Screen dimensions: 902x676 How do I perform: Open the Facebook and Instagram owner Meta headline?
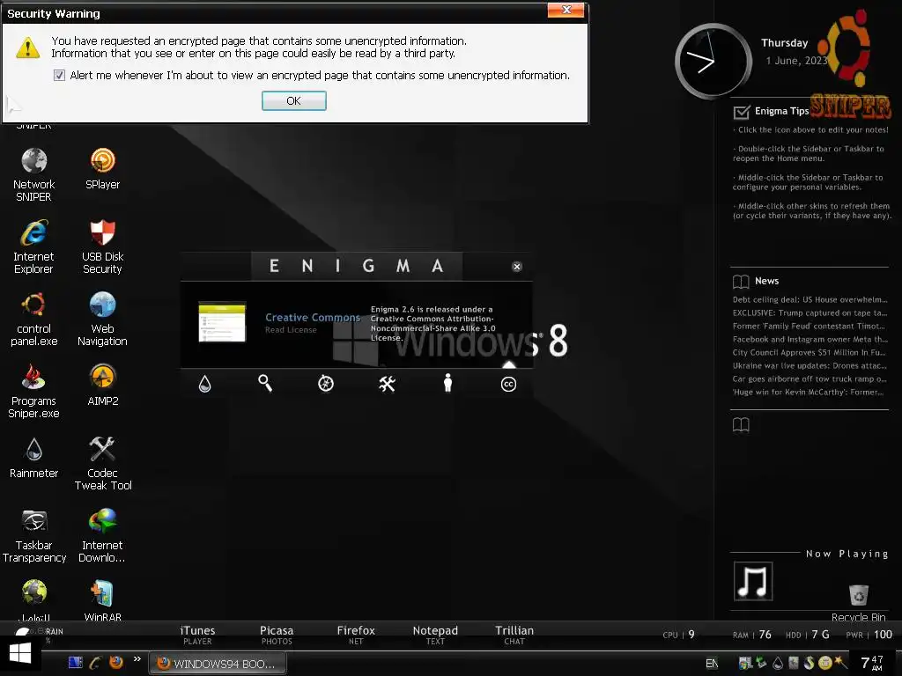[810, 339]
